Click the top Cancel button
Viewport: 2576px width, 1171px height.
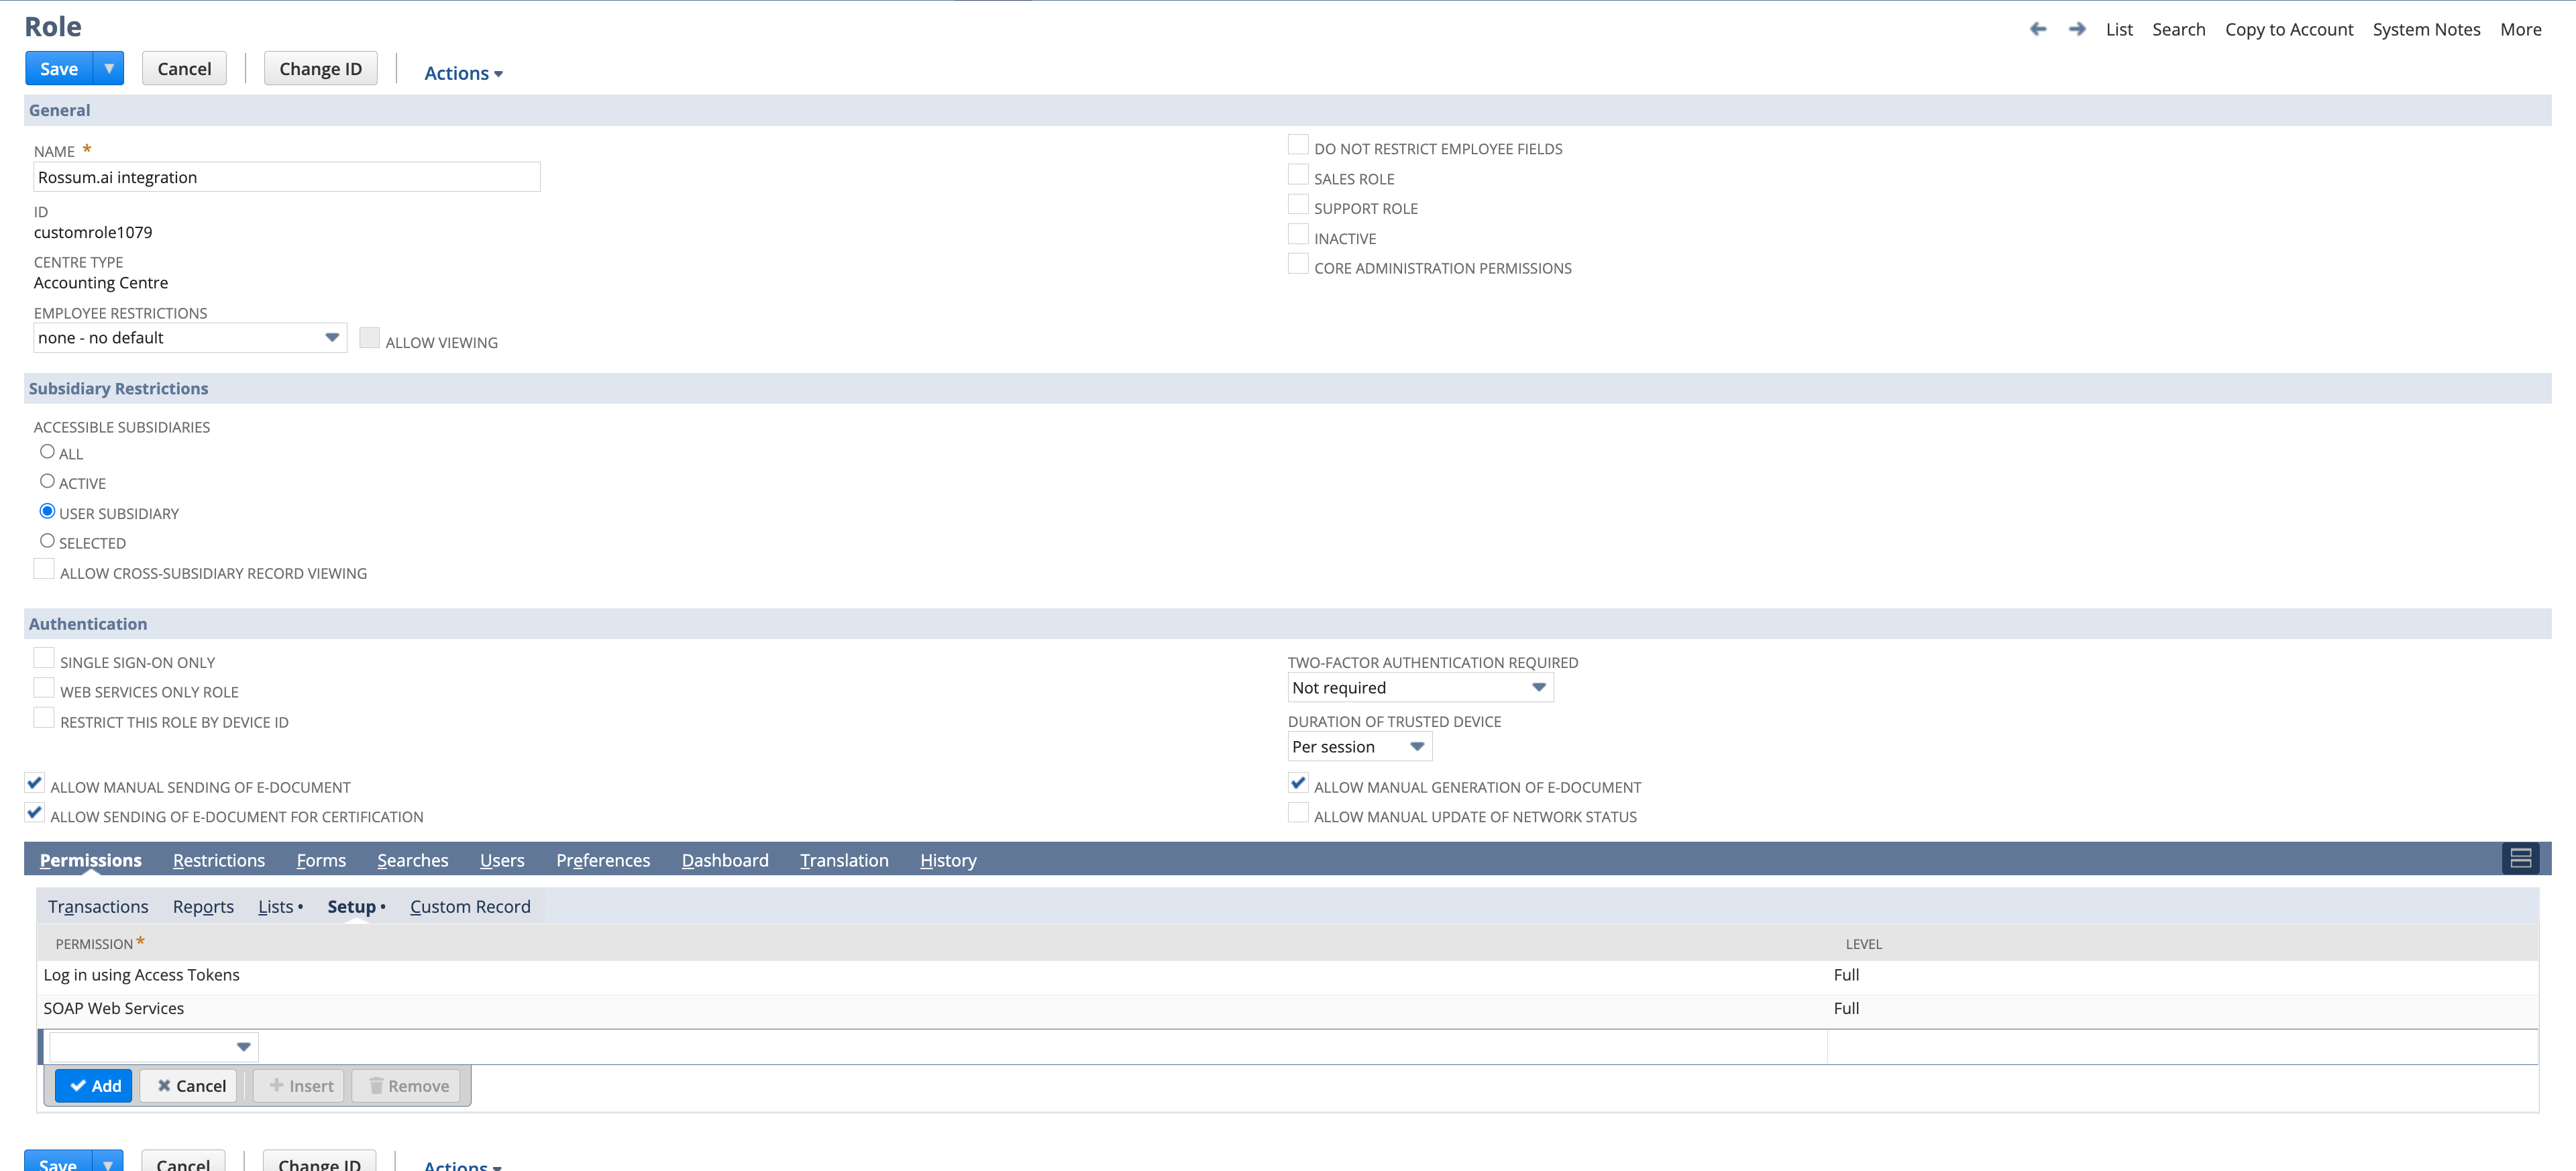184,68
